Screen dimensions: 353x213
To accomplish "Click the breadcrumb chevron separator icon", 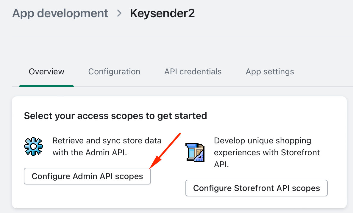I will click(x=119, y=13).
